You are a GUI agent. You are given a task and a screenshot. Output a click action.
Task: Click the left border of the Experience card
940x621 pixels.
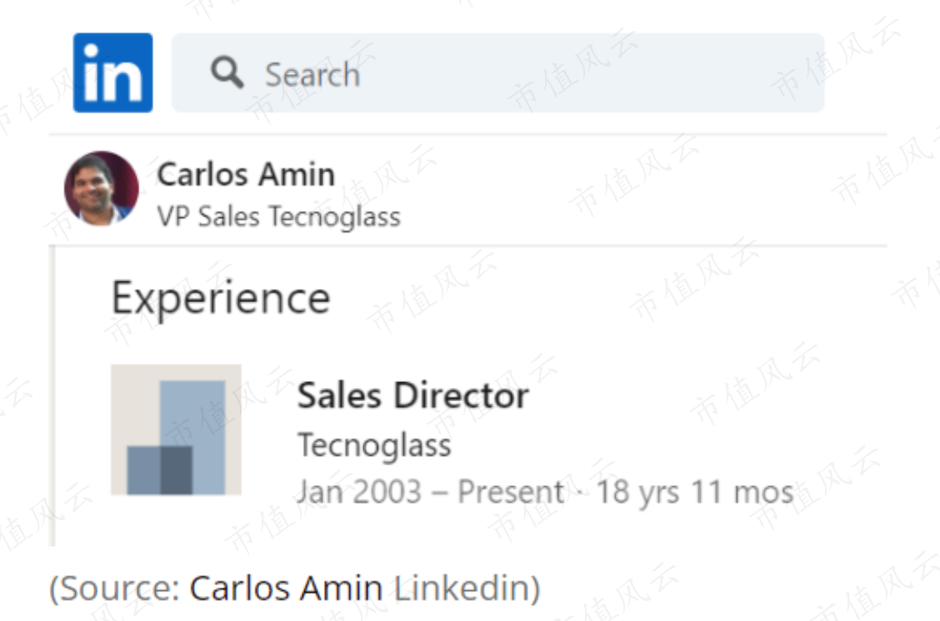pos(52,395)
